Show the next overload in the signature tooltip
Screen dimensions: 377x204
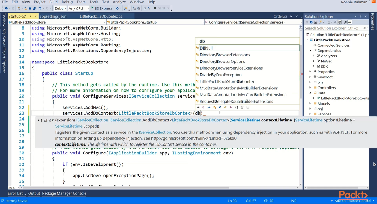[53, 120]
